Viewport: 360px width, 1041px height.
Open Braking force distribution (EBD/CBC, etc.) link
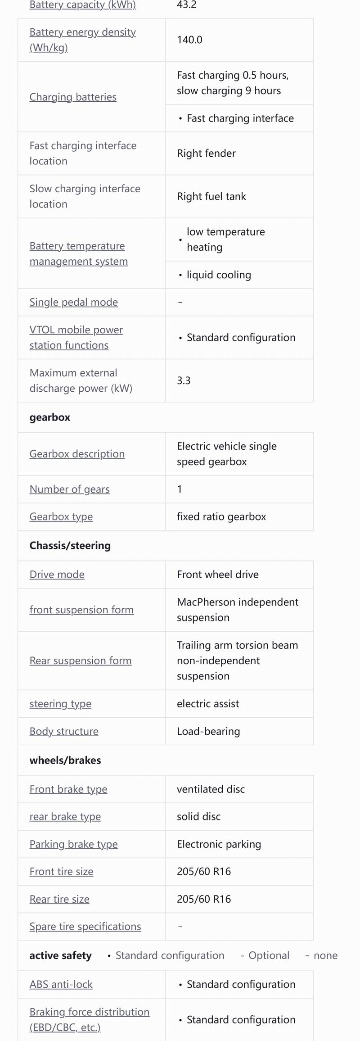[x=90, y=1019]
